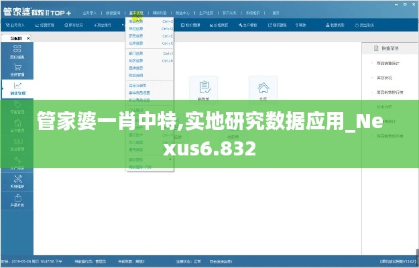Click the 物价管理 toolbar button
The width and height of the screenshot is (419, 268).
(x=190, y=25)
